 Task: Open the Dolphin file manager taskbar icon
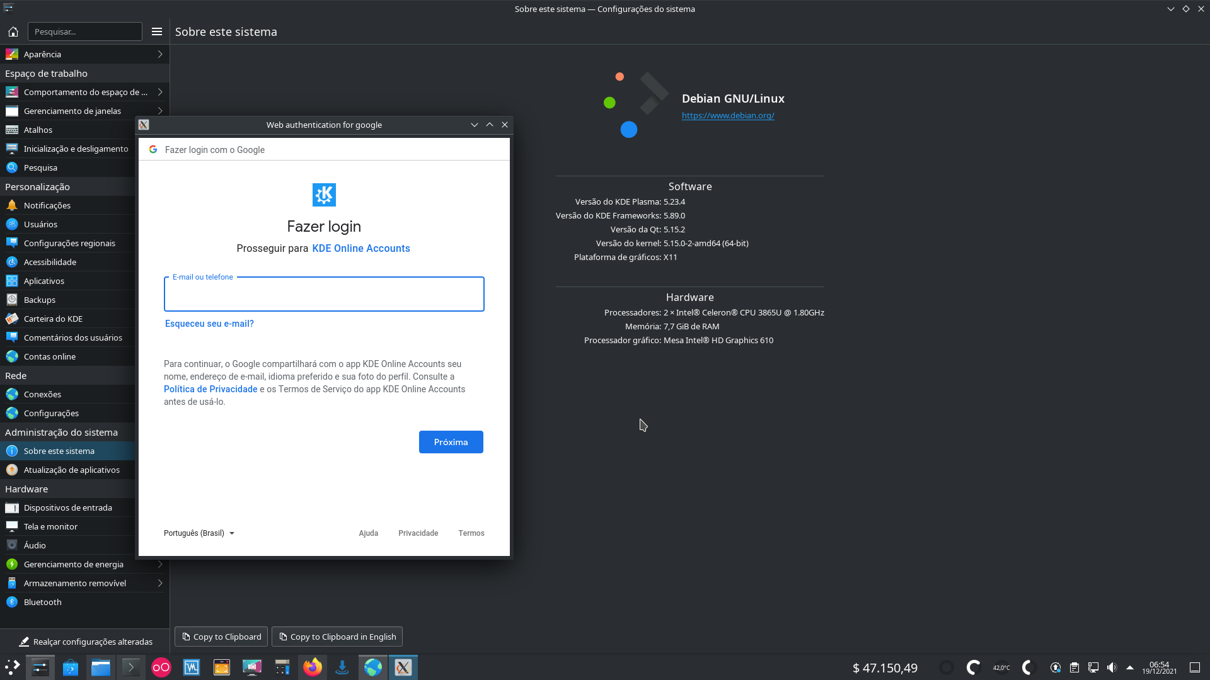100,667
